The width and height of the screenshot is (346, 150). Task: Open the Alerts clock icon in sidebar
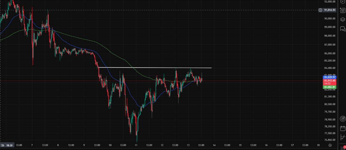(x=343, y=1)
